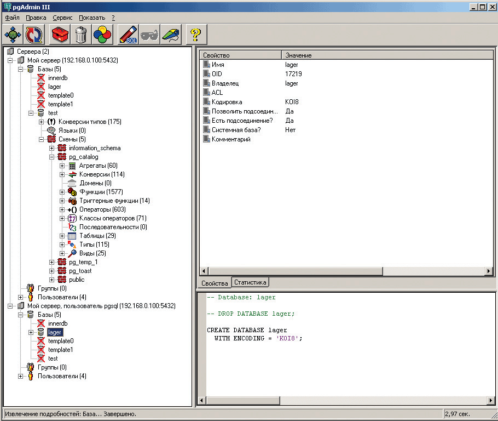Image resolution: width=498 pixels, height=421 pixels.
Task: Collapse the pg_catalog schema
Action: tap(52, 157)
